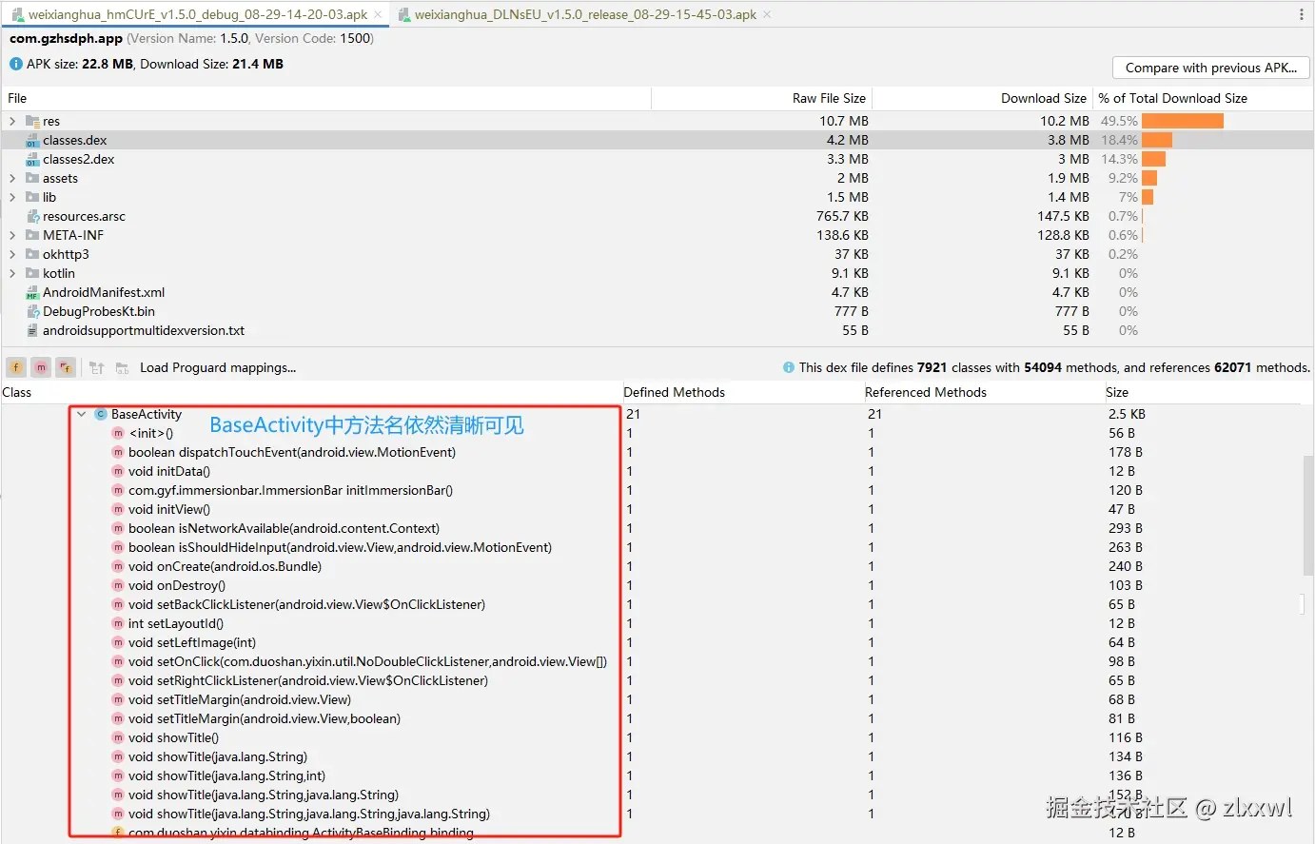Select void setLeftImage(int) method
Screen dimensions: 1315x844
click(x=192, y=642)
